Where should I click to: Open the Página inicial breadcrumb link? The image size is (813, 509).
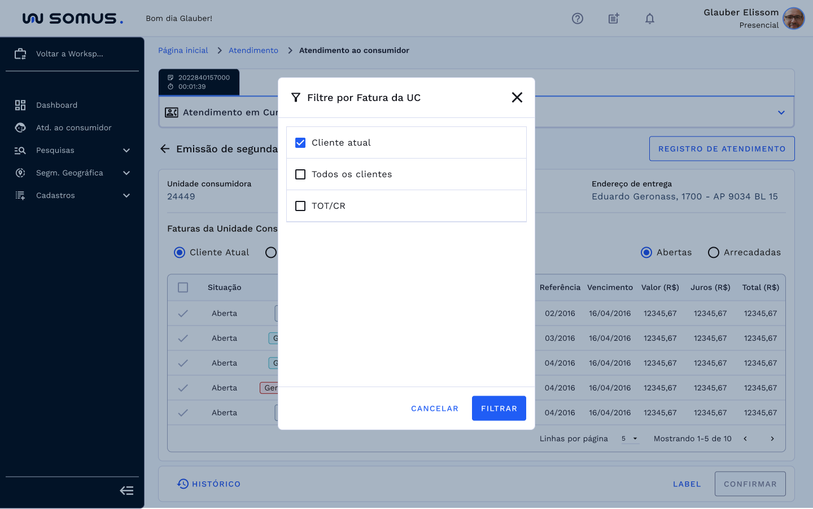(183, 50)
